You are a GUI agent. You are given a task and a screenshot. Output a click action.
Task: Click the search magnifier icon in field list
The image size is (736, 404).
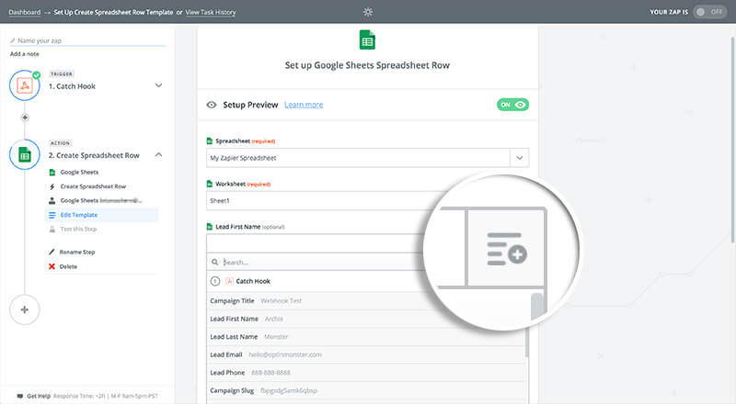click(214, 262)
